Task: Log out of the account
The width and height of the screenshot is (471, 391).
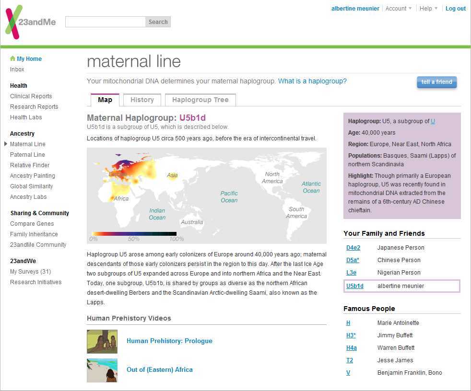Action: (x=456, y=9)
